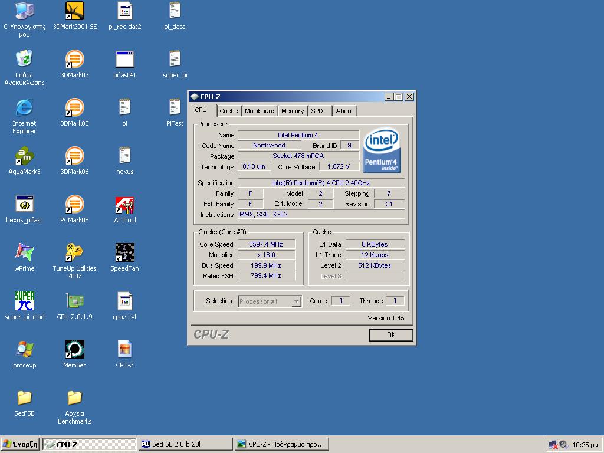Click the Technology value 0.13 um
Image resolution: width=604 pixels, height=453 pixels.
(254, 166)
